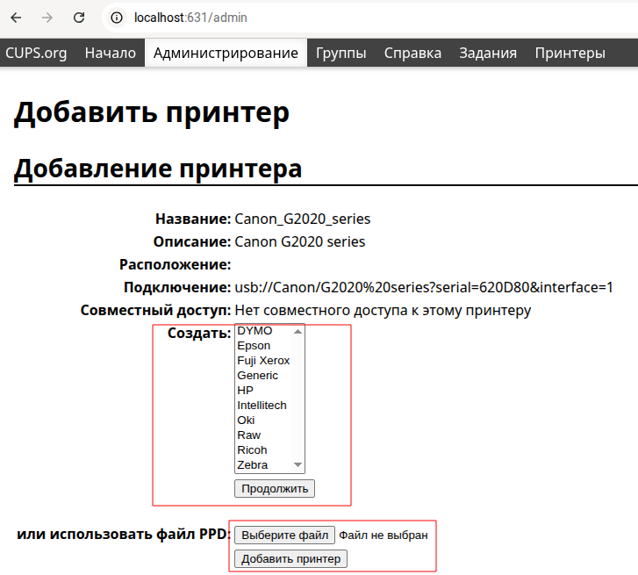Choose Generic in the make list
638x575 pixels.
257,376
